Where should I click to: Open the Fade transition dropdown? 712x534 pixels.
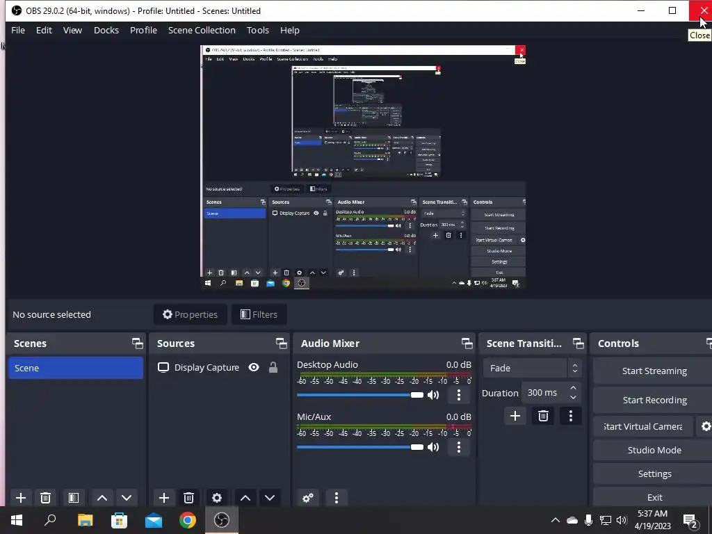click(532, 369)
